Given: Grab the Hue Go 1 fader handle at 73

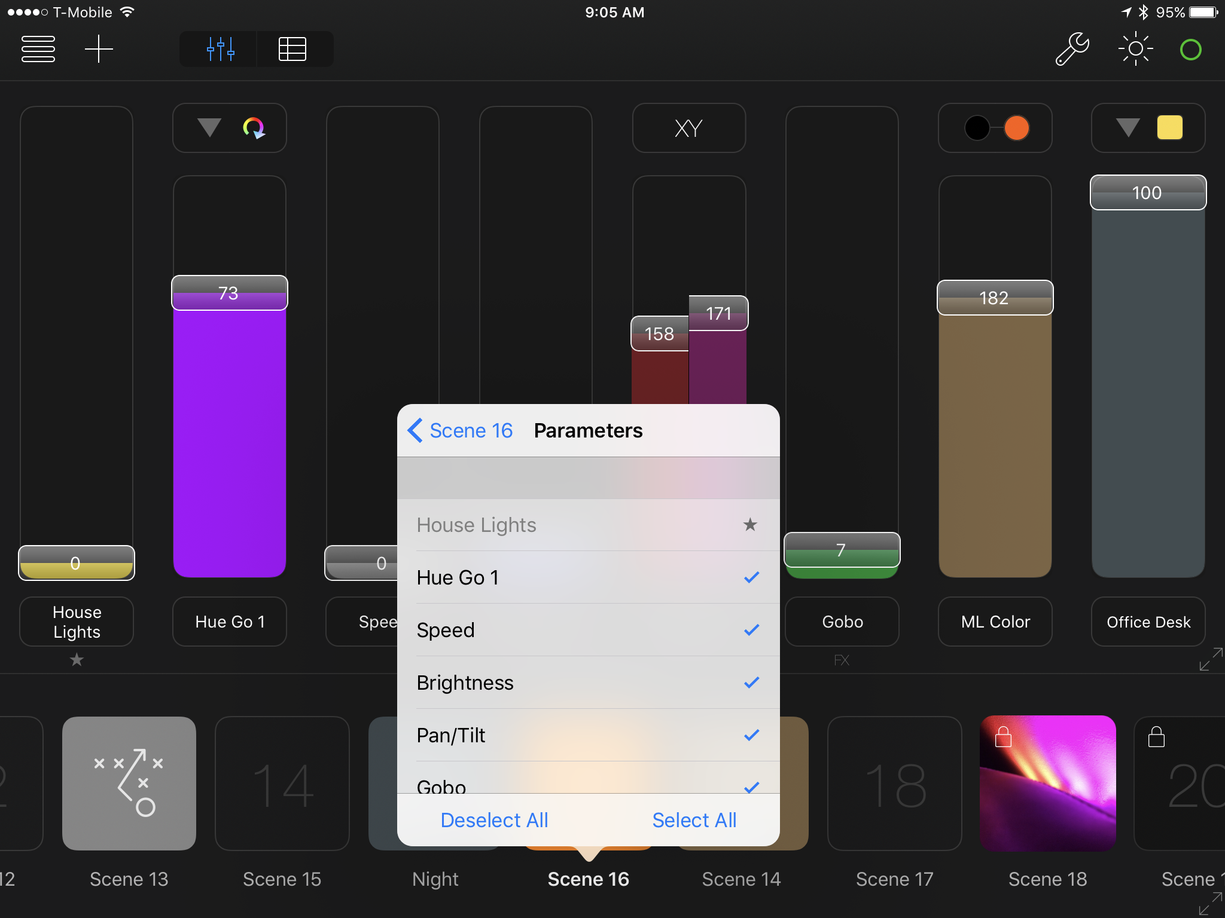Looking at the screenshot, I should [229, 293].
